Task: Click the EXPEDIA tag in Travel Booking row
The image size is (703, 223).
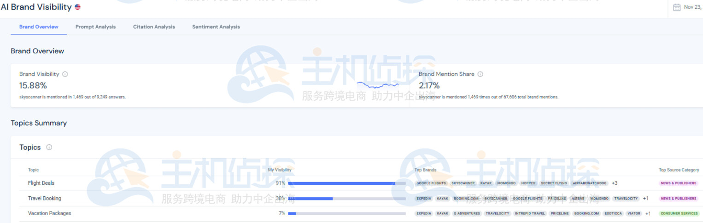Action: [424, 199]
